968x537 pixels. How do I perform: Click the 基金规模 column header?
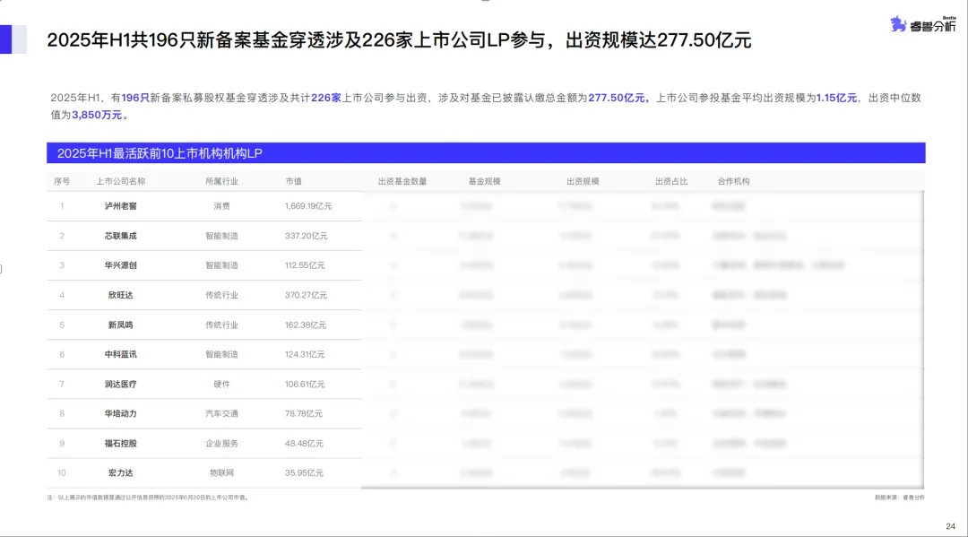coord(484,181)
